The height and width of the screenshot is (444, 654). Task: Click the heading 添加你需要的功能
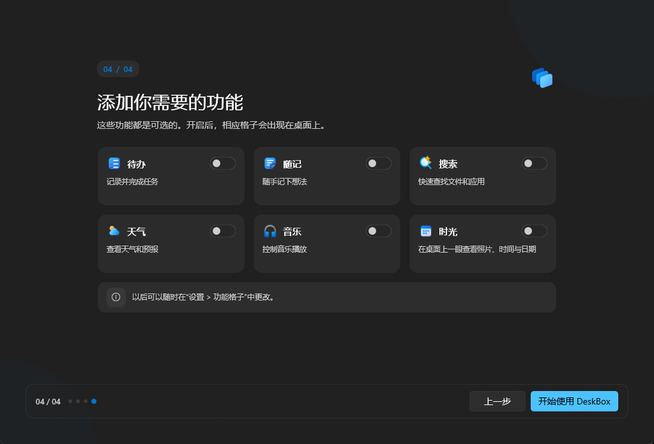tap(170, 103)
